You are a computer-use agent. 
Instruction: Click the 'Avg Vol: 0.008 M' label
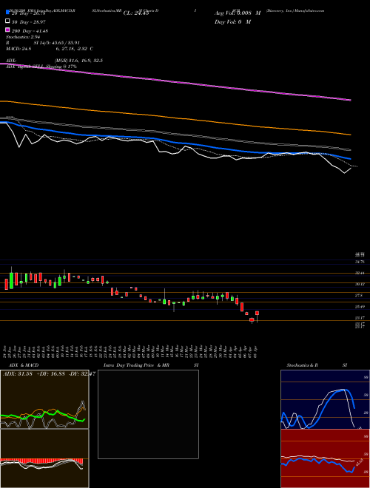pos(238,13)
